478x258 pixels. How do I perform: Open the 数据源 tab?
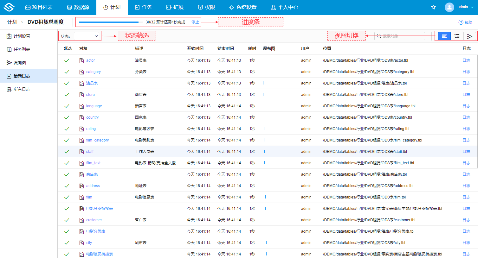click(78, 7)
